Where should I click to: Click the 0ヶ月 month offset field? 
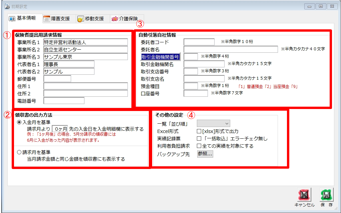point(60,129)
